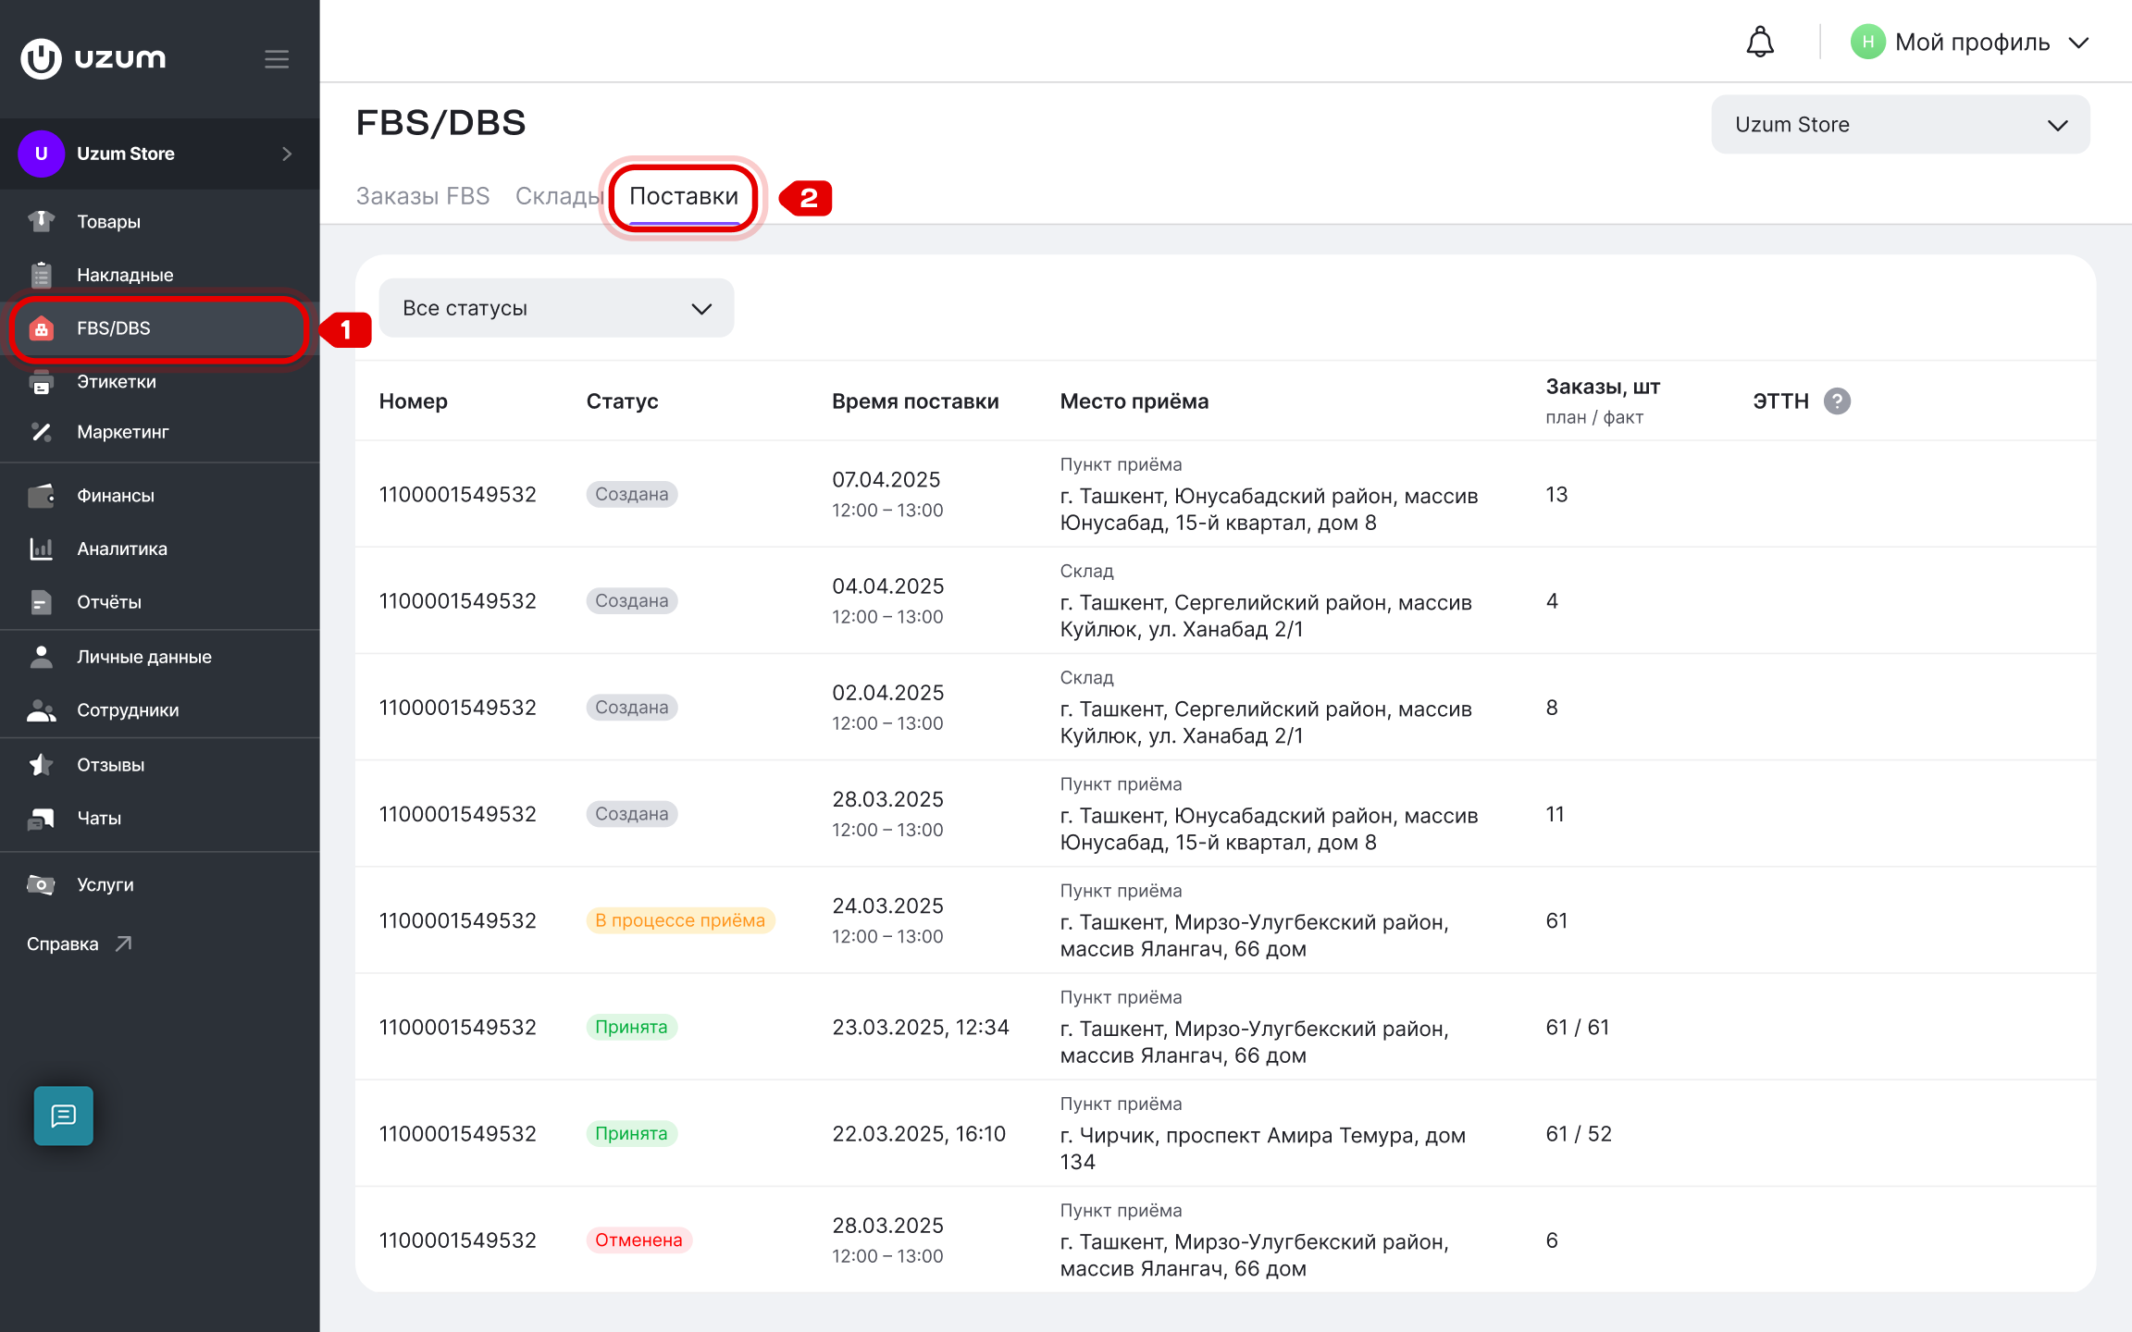Open supply row dated 07.04.2025

pyautogui.click(x=1225, y=494)
